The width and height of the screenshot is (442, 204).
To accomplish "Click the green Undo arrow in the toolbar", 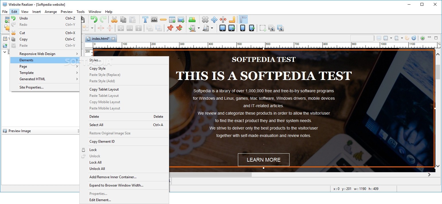I will [x=94, y=19].
